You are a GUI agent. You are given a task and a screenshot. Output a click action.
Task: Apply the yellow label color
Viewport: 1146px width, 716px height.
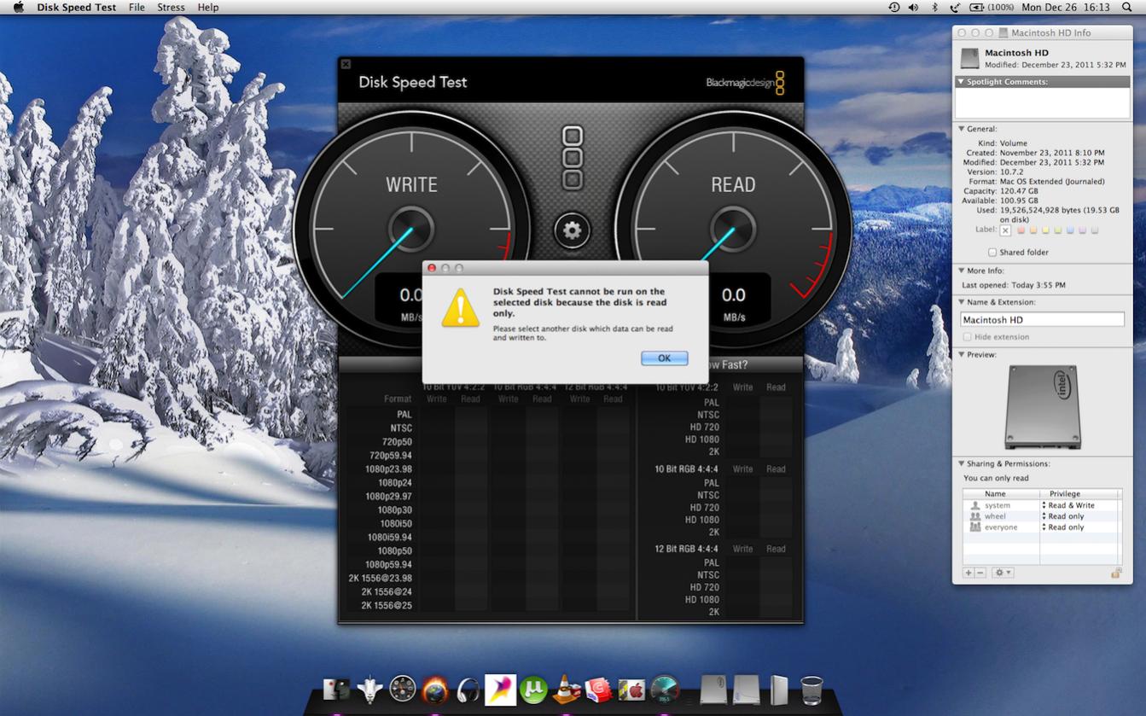pyautogui.click(x=1045, y=230)
